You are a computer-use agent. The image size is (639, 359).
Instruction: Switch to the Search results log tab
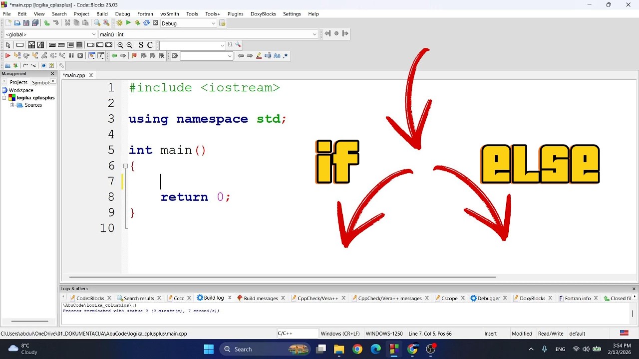[139, 298]
